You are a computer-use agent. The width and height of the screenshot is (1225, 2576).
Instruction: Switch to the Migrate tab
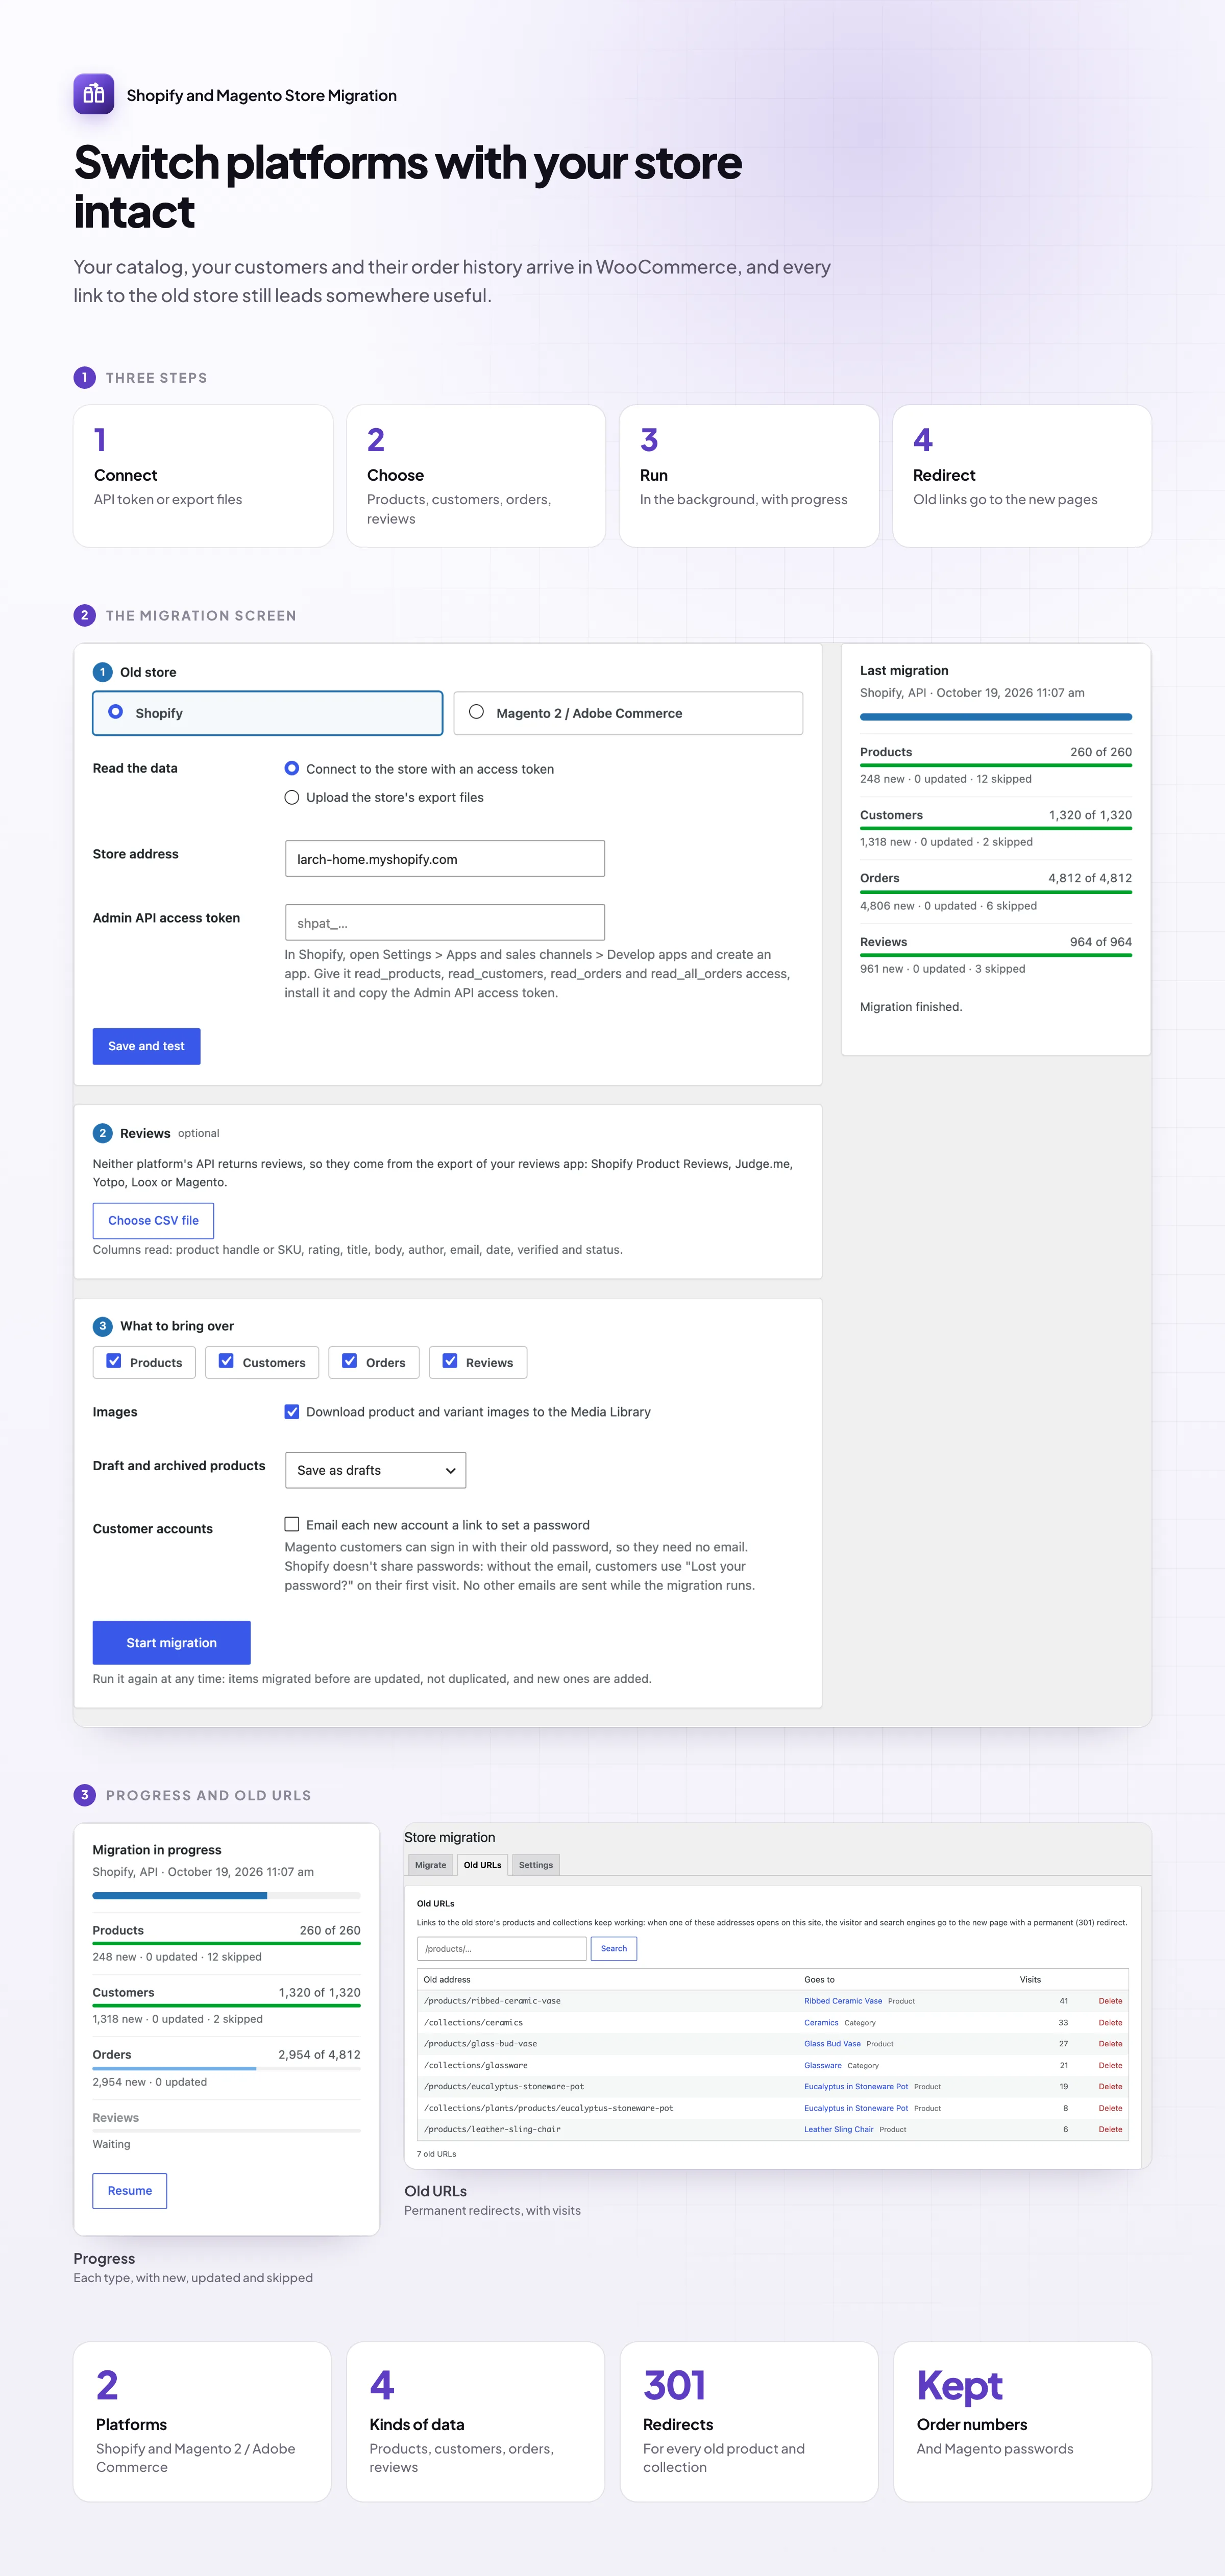coord(430,1865)
